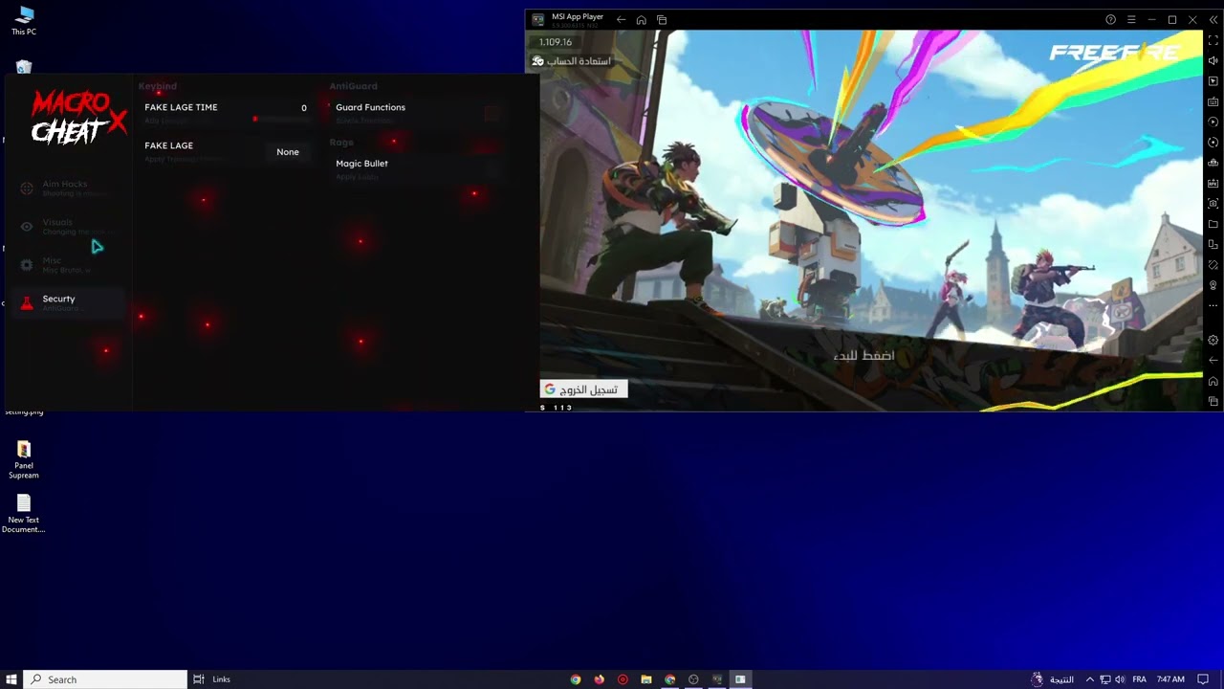Toggle the Magic Bullet checkbox
1224x689 pixels.
(x=492, y=169)
